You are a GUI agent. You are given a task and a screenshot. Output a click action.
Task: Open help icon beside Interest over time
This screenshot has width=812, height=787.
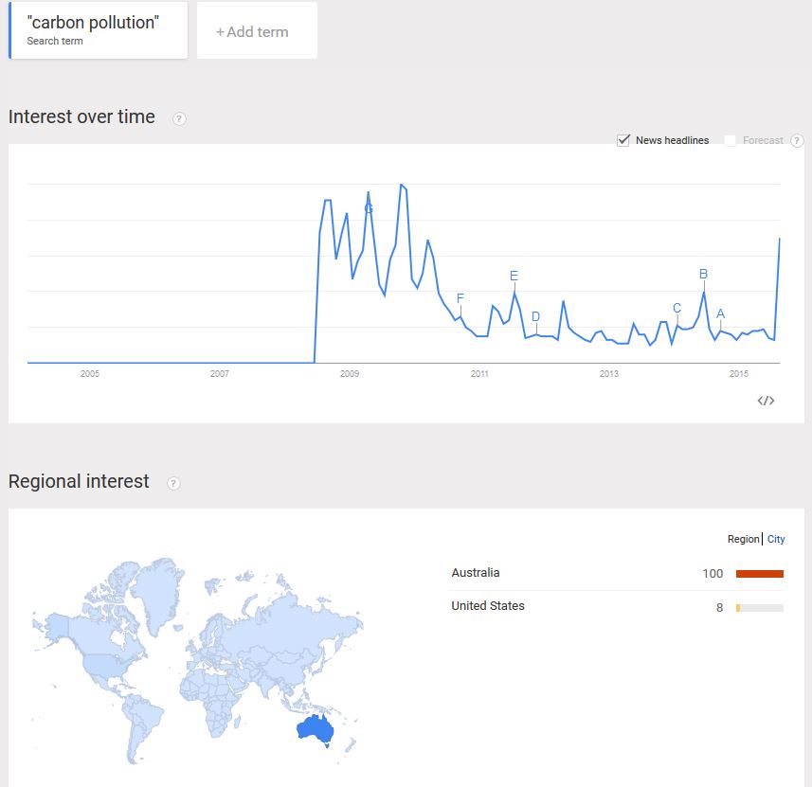click(x=179, y=118)
